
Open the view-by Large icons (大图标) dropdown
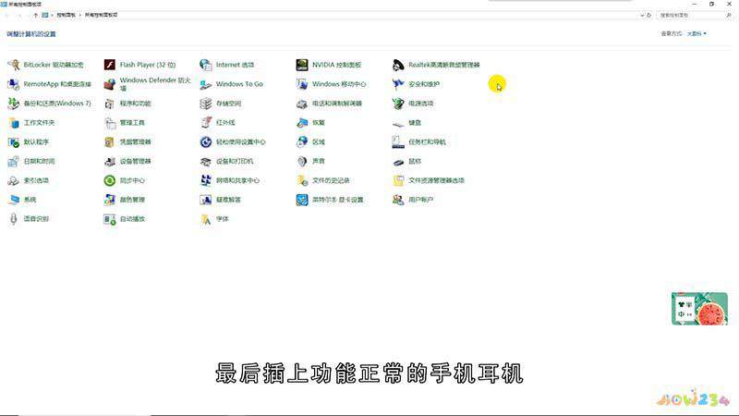click(x=697, y=33)
